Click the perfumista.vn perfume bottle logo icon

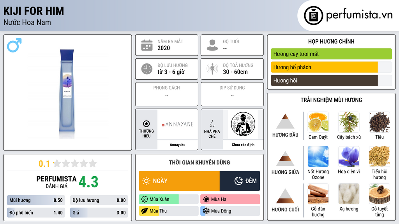(313, 16)
